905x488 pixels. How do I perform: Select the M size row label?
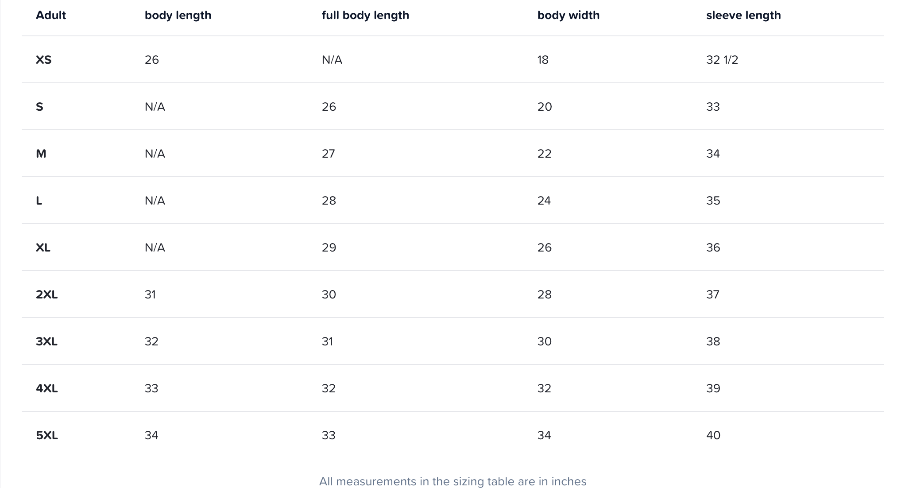point(41,154)
